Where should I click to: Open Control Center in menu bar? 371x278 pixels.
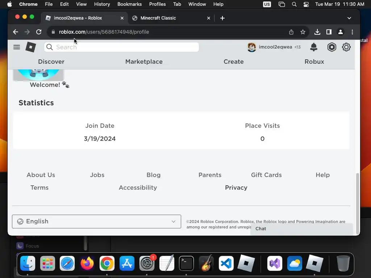[306, 4]
